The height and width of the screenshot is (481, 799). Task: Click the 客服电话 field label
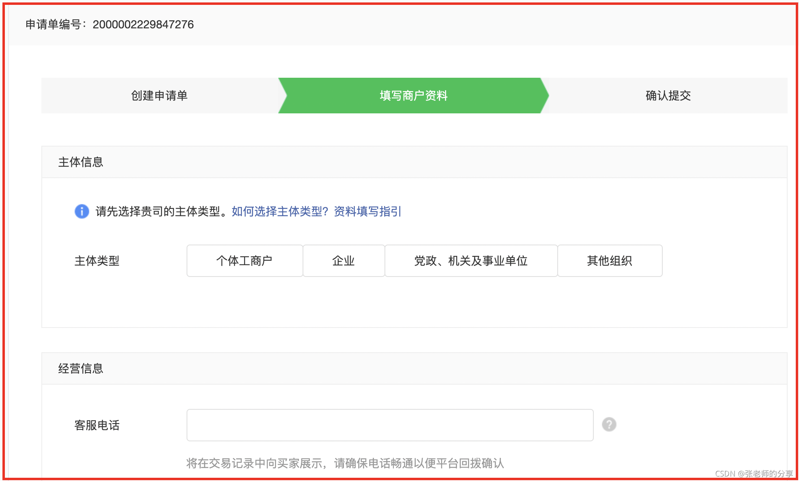pyautogui.click(x=97, y=425)
